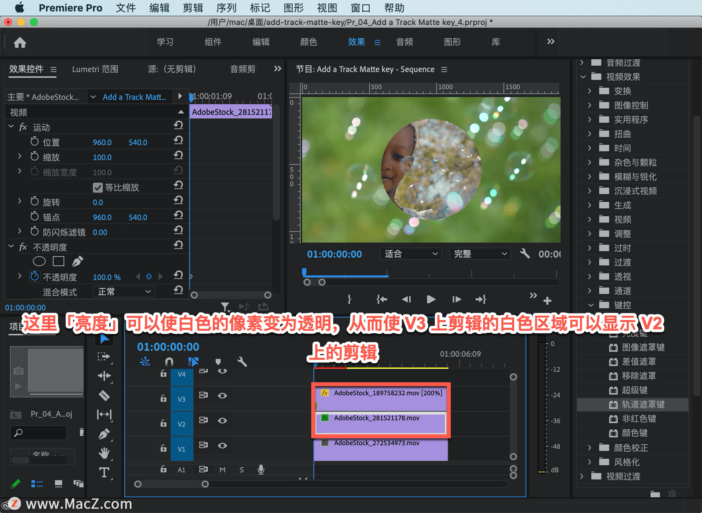Create 4-point polygon mask under Opacity
The width and height of the screenshot is (702, 513).
58,261
